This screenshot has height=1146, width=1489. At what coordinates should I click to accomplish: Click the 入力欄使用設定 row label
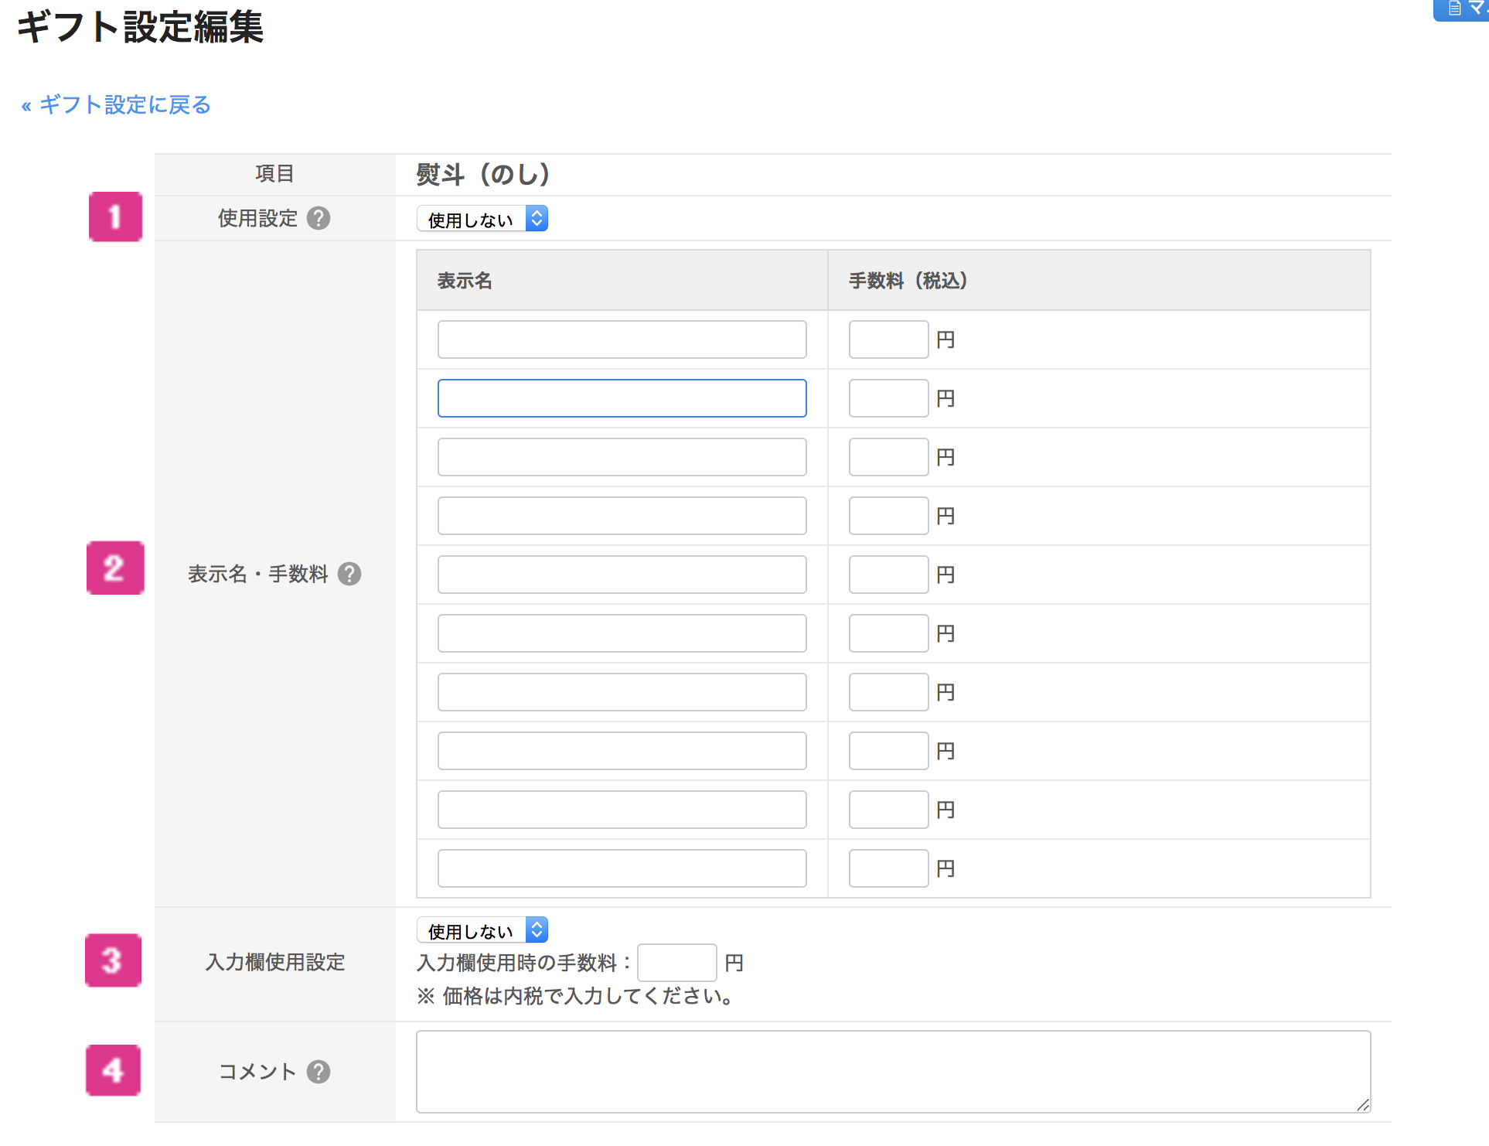click(275, 962)
